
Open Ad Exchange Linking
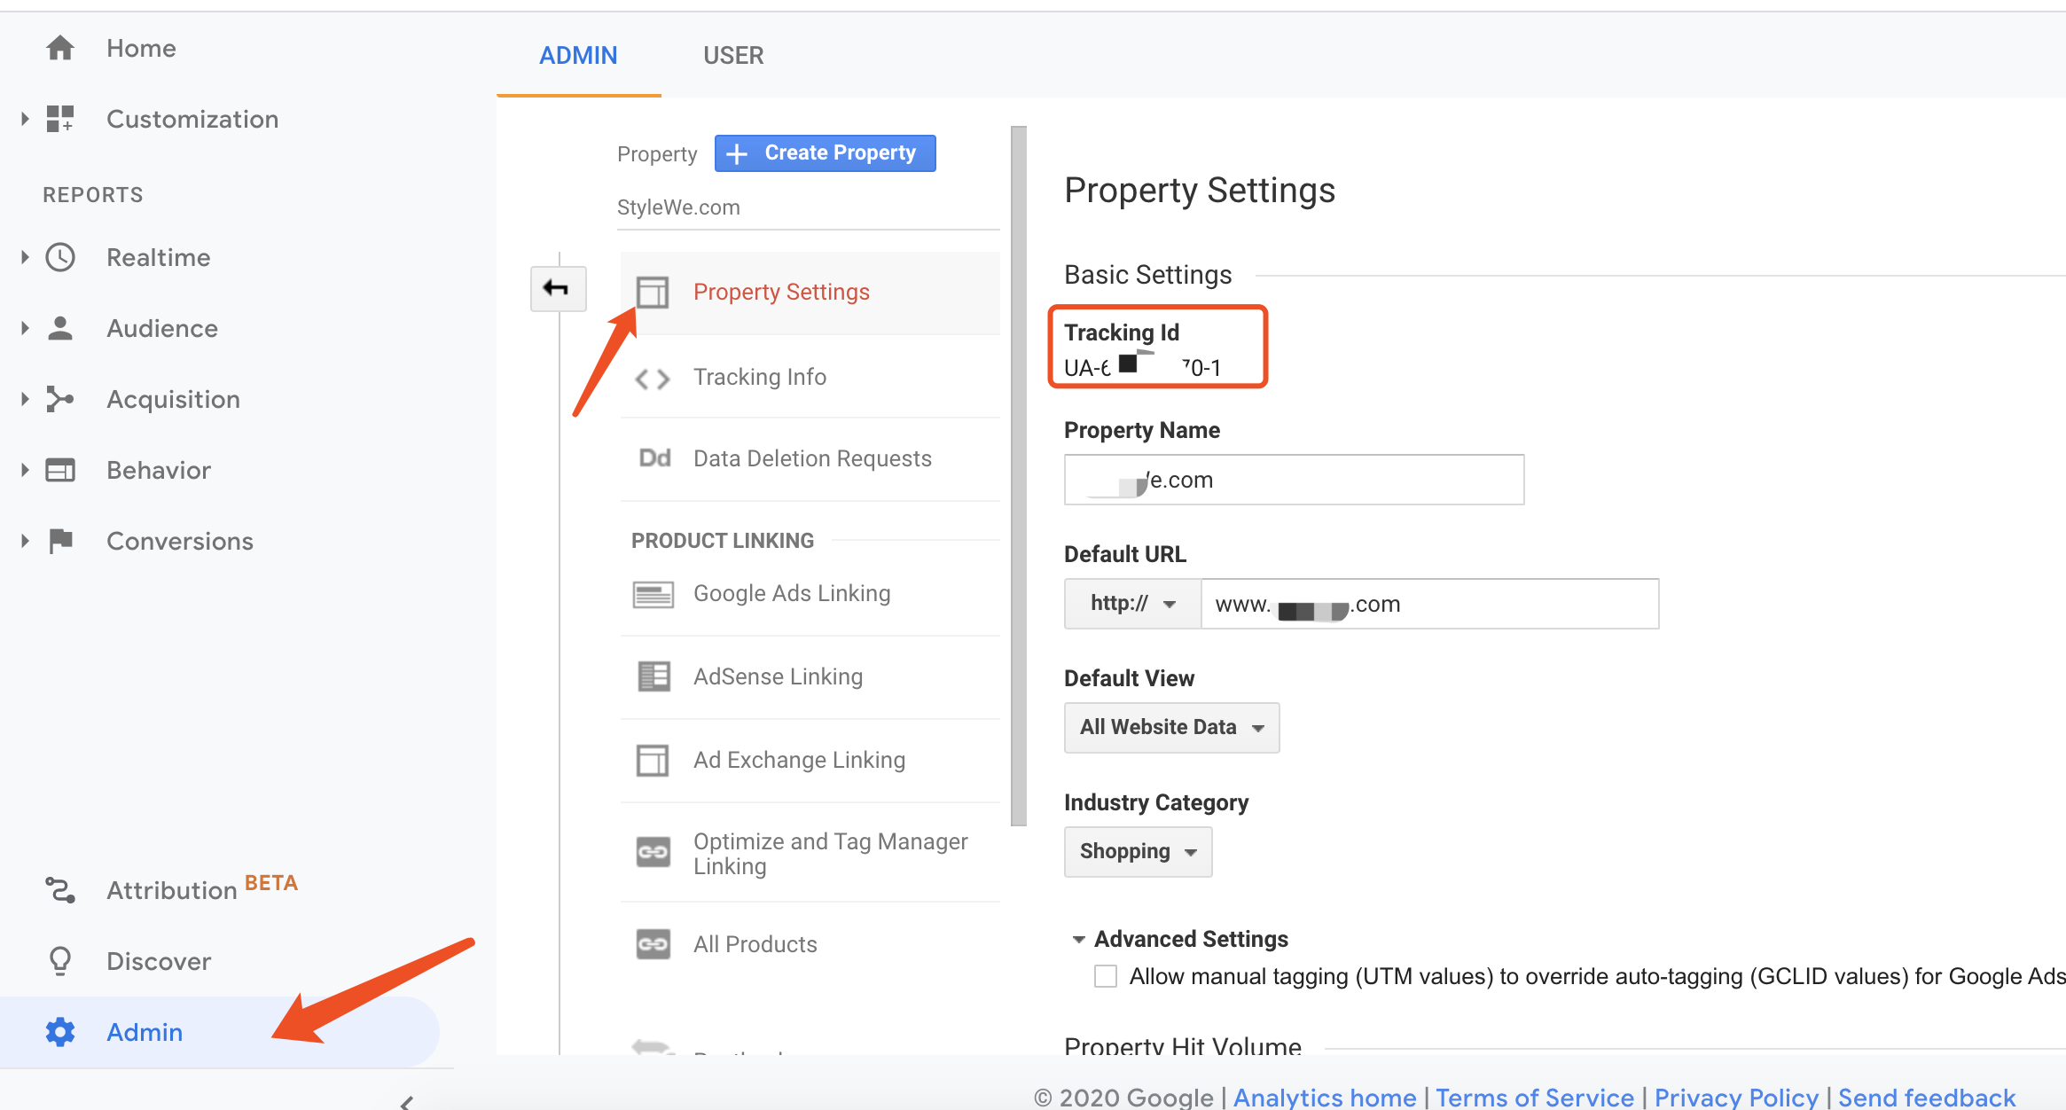799,760
